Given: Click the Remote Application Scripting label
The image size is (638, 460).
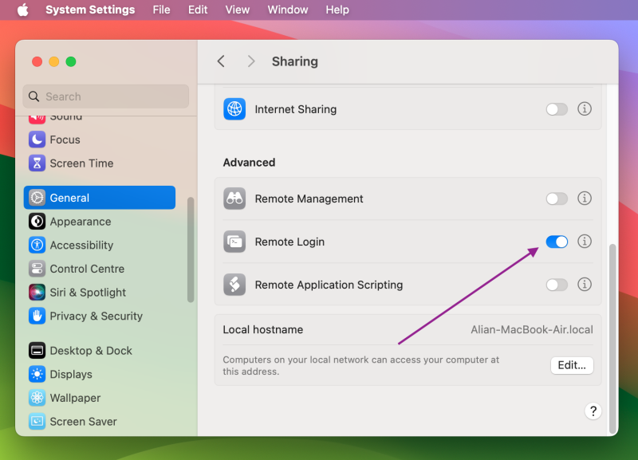Looking at the screenshot, I should tap(329, 285).
